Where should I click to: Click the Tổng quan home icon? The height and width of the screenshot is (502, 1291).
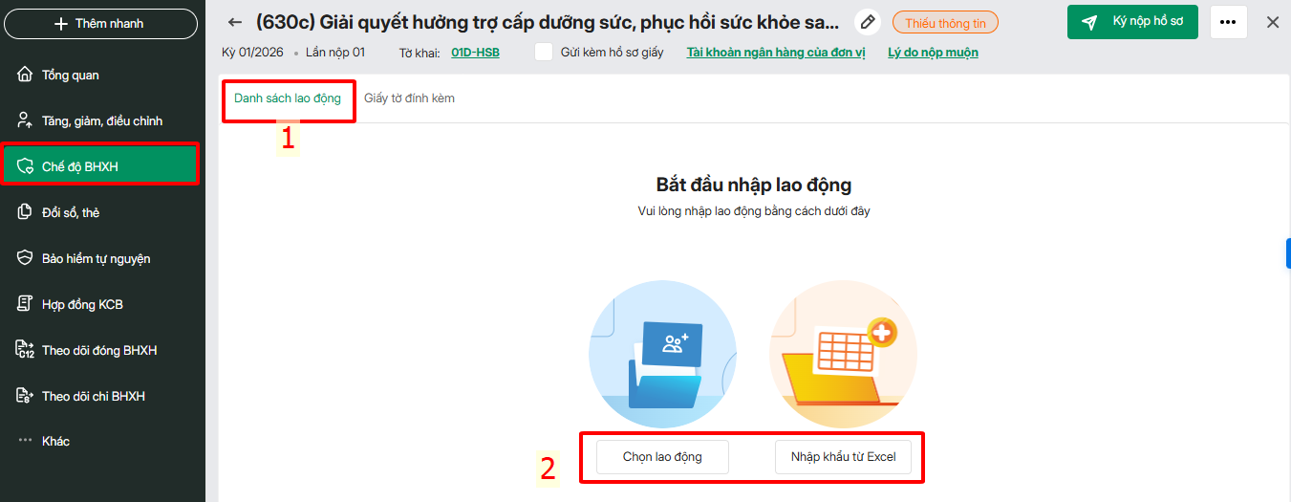point(26,75)
